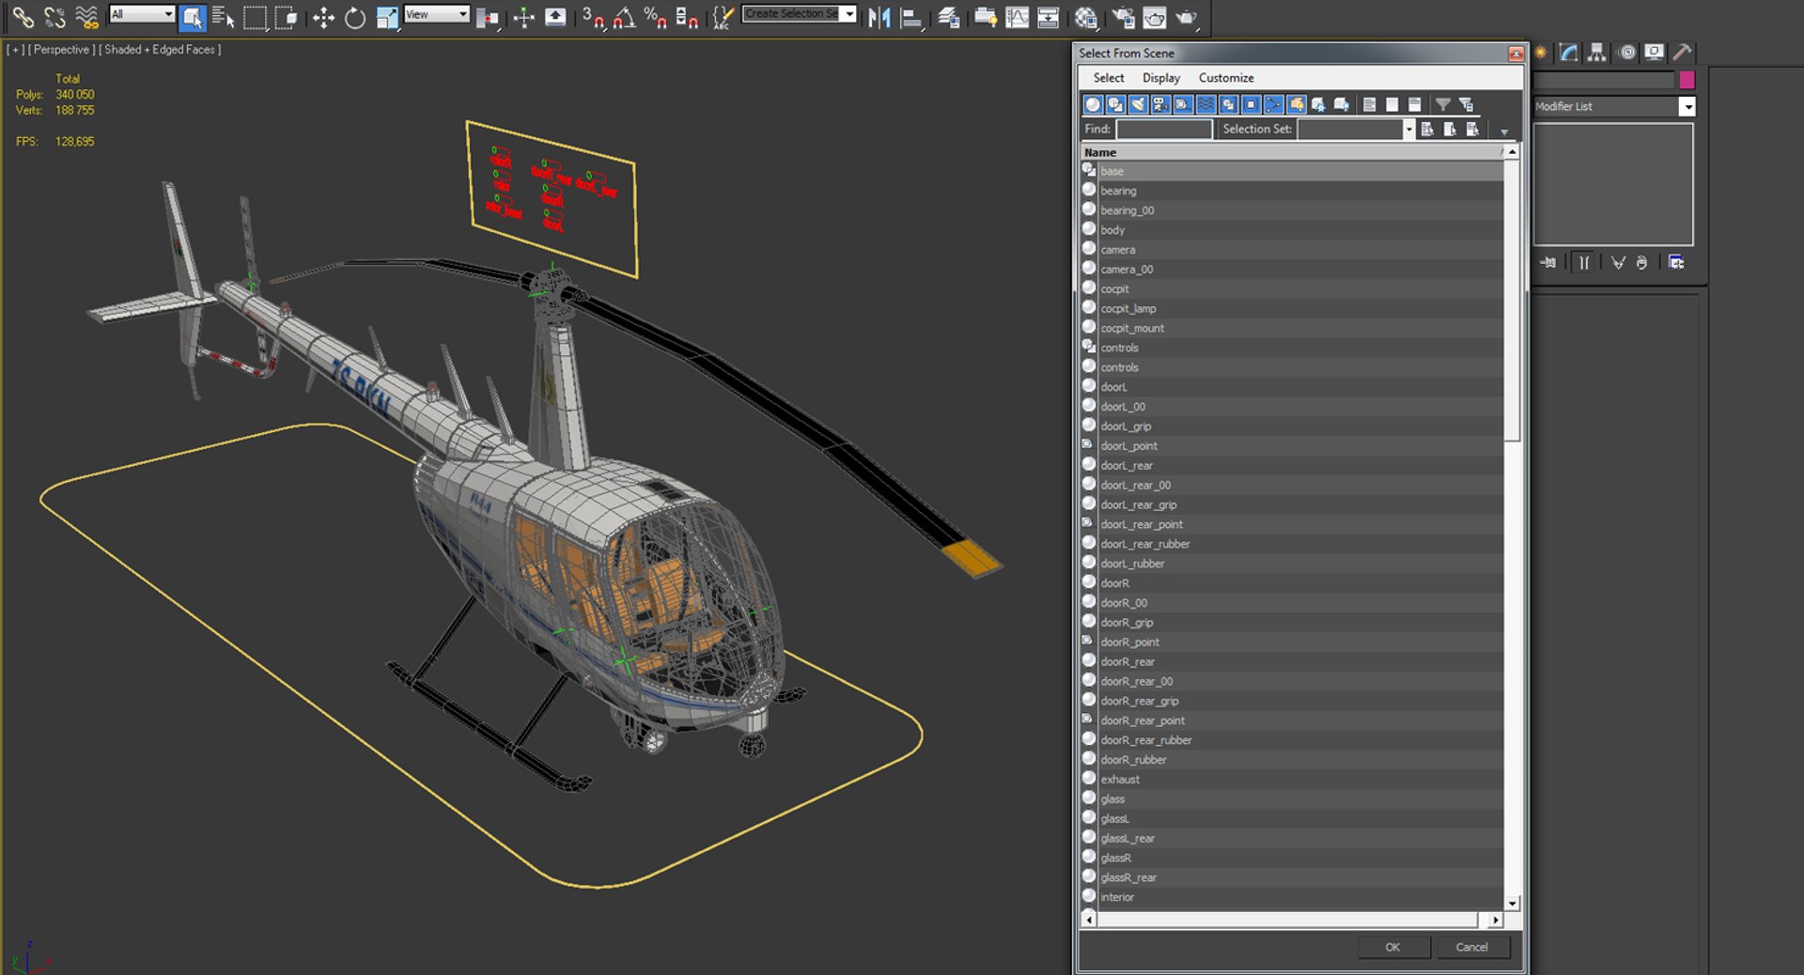
Task: Open the Display menu in Select From Scene
Action: [x=1160, y=78]
